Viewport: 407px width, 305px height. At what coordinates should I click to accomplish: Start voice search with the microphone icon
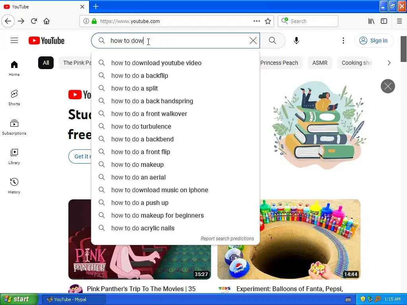[297, 41]
